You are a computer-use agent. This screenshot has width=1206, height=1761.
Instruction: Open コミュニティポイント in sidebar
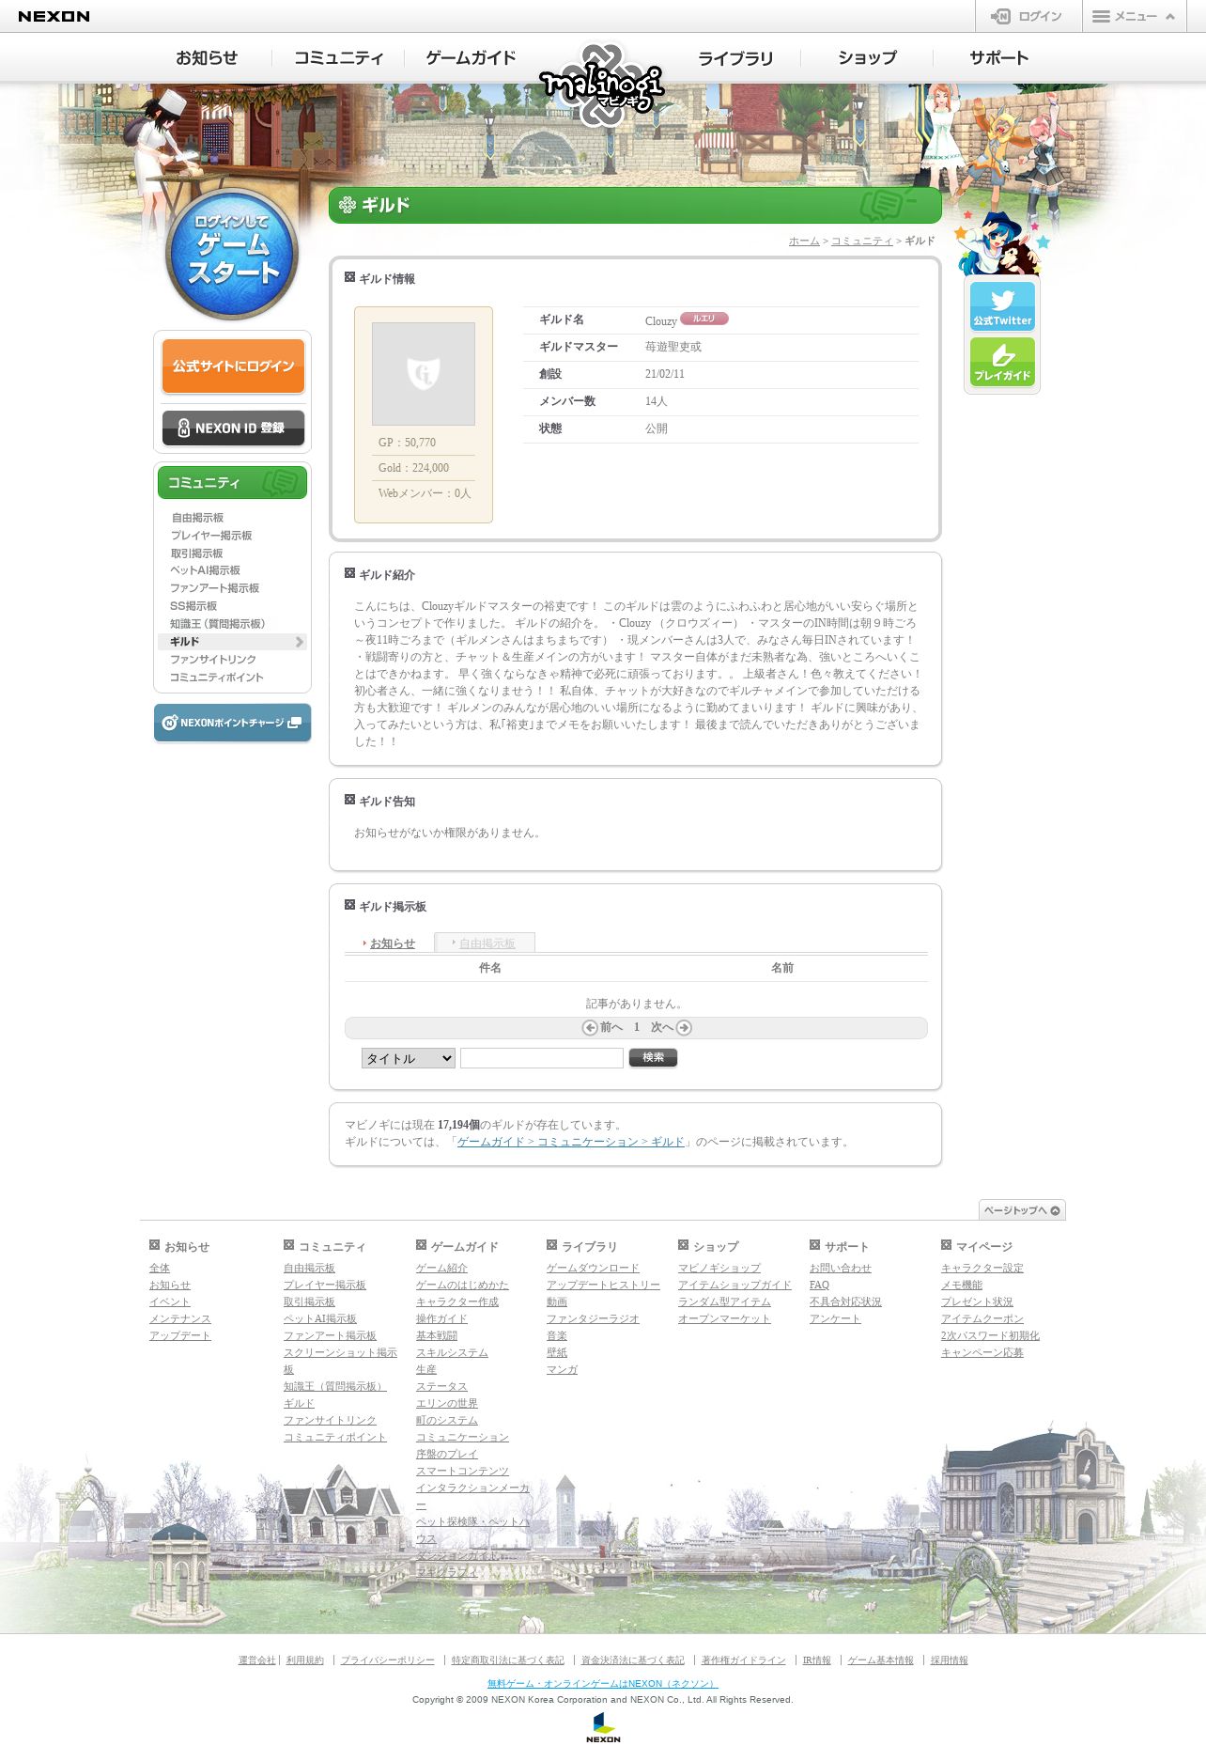pyautogui.click(x=217, y=678)
